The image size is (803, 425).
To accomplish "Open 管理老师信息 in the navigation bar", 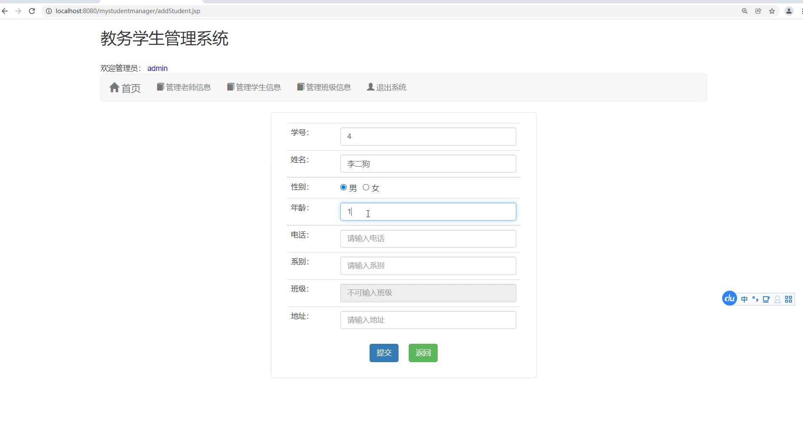I will pos(184,87).
